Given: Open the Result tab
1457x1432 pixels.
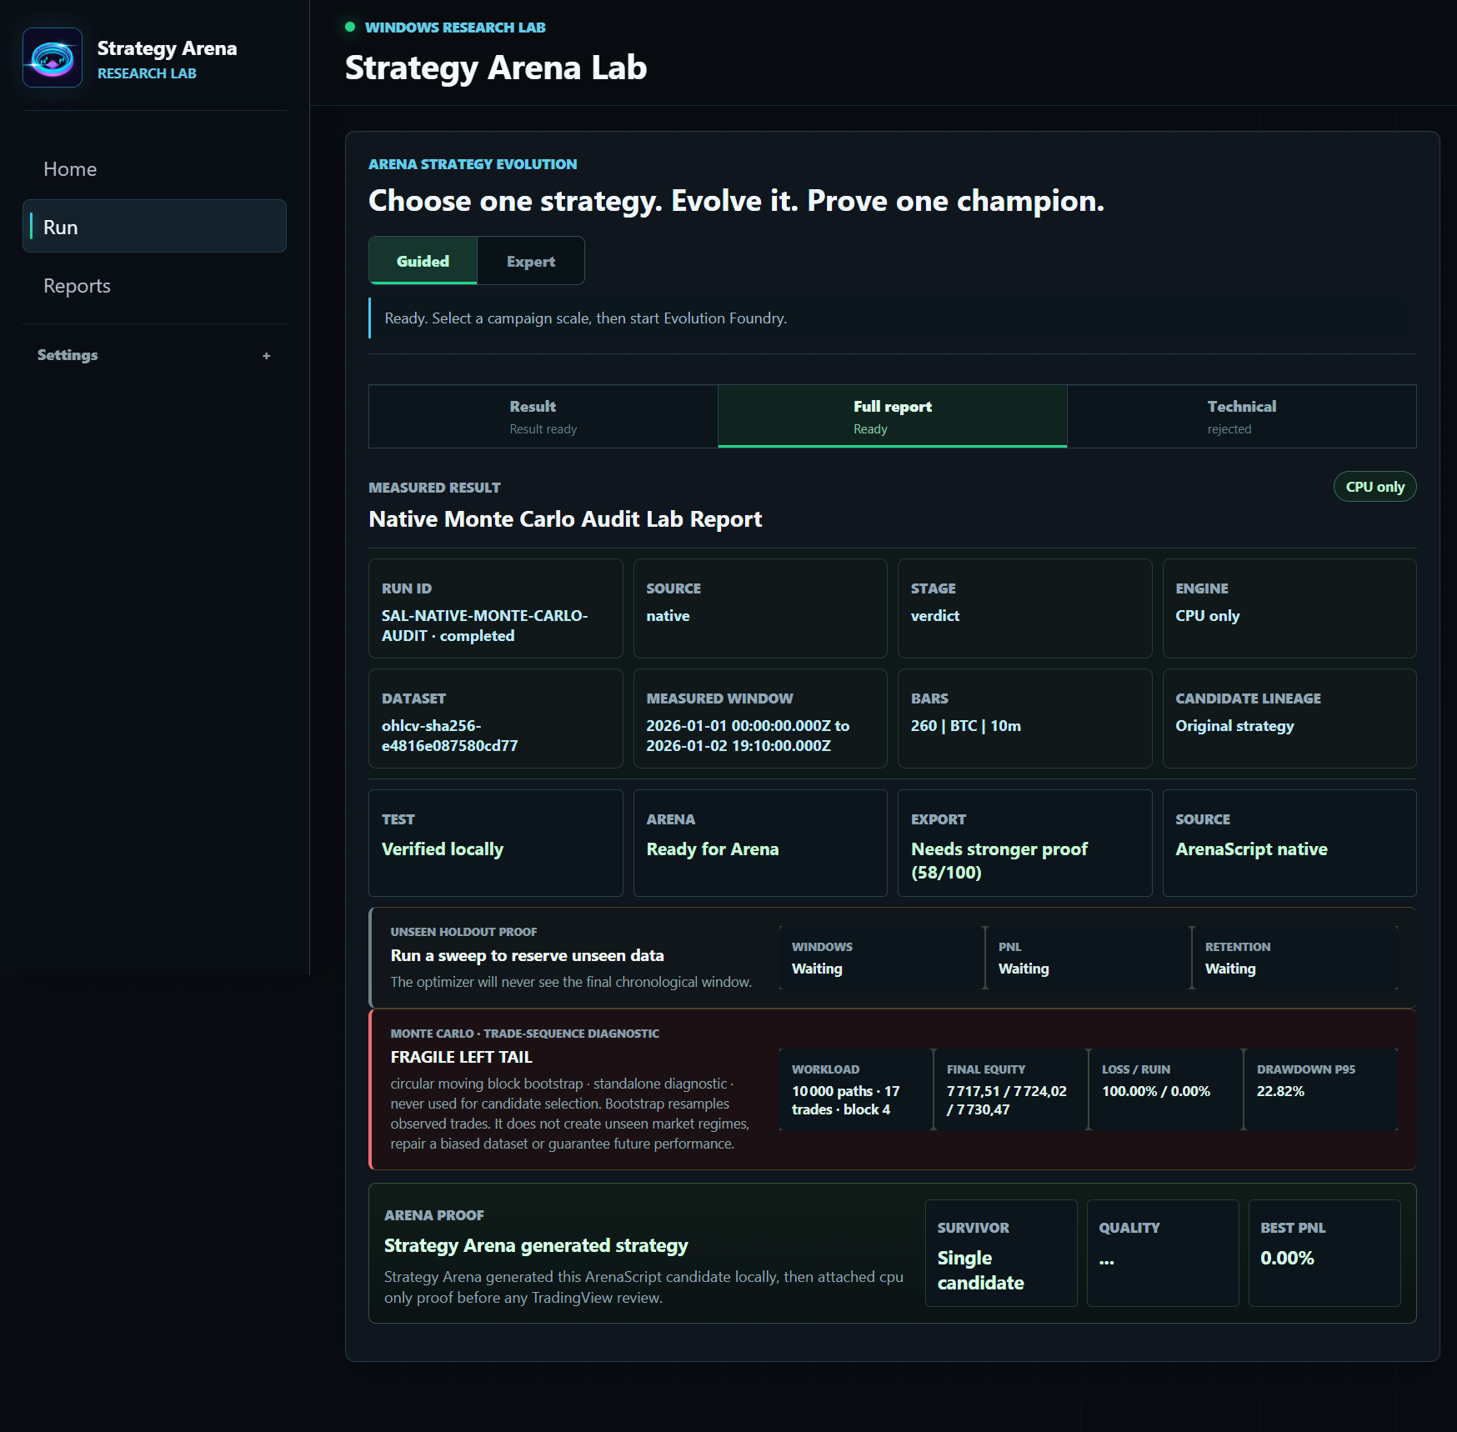Looking at the screenshot, I should click(x=543, y=416).
